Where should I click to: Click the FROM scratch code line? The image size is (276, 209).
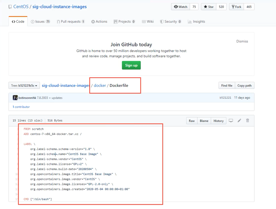(33, 129)
